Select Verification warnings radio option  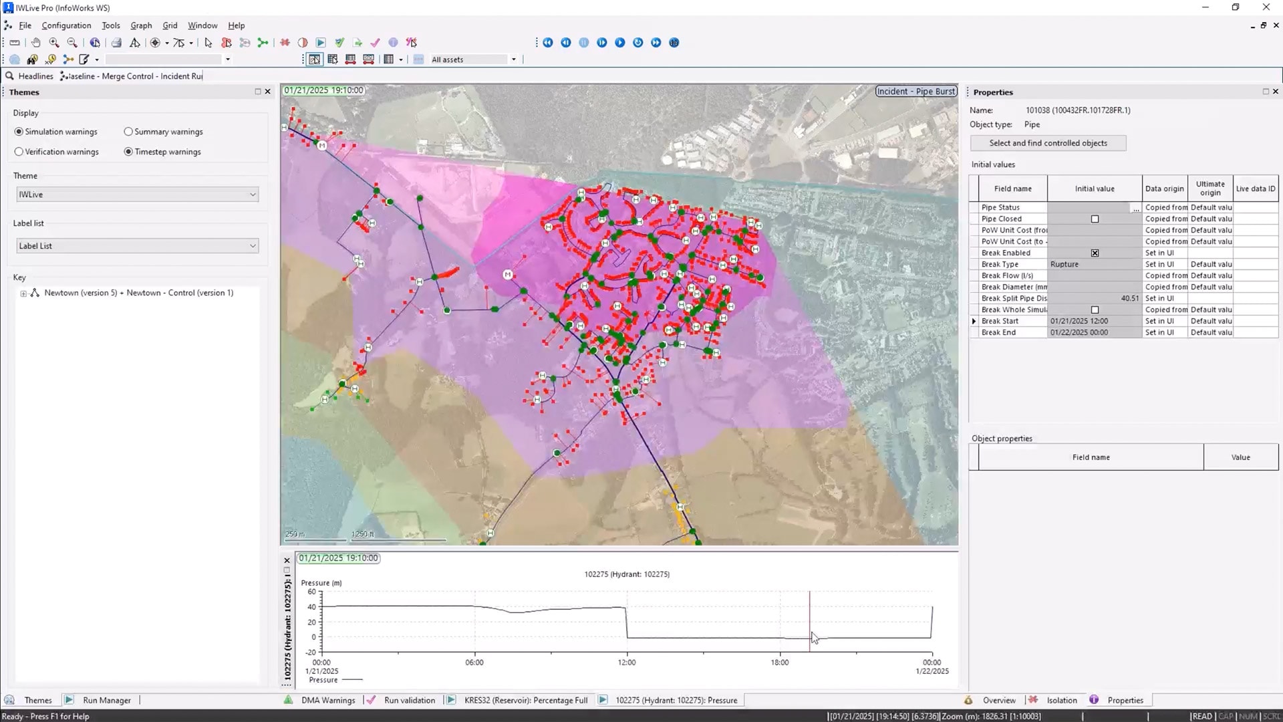19,152
